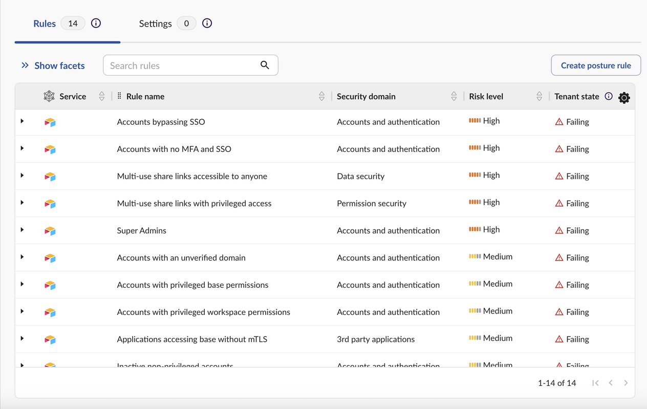Sort by Risk level column

(539, 96)
